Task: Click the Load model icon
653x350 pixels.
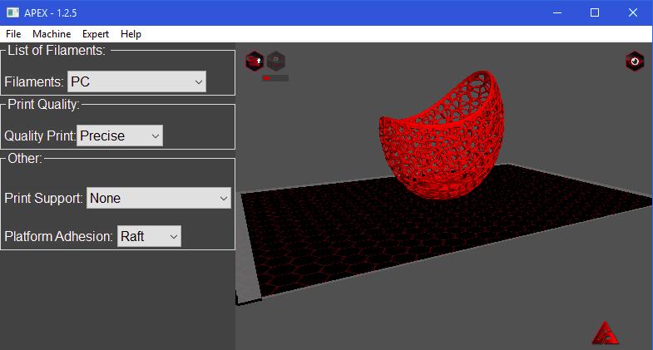Action: pos(255,61)
